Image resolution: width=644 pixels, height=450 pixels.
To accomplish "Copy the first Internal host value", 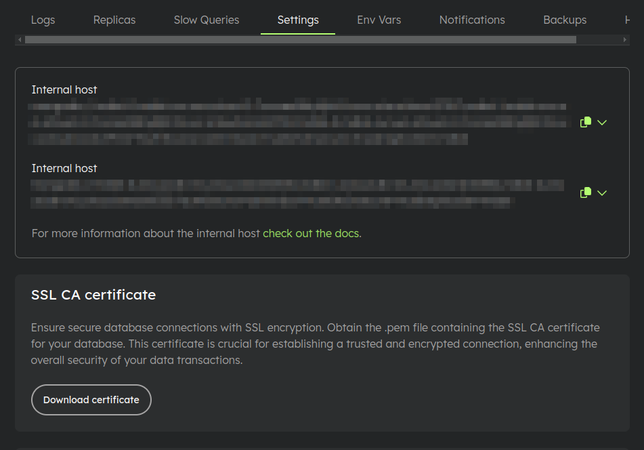I will (x=586, y=122).
